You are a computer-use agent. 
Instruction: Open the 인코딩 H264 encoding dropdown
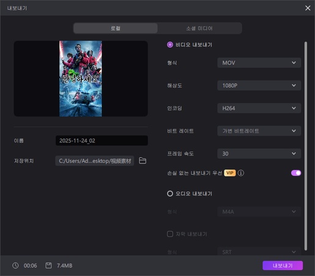(x=259, y=108)
